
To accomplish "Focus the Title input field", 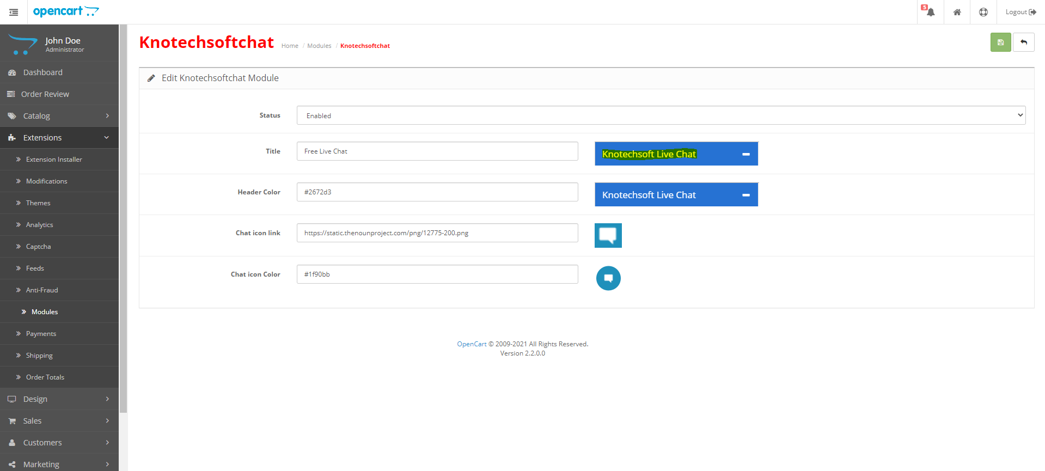I will (437, 151).
